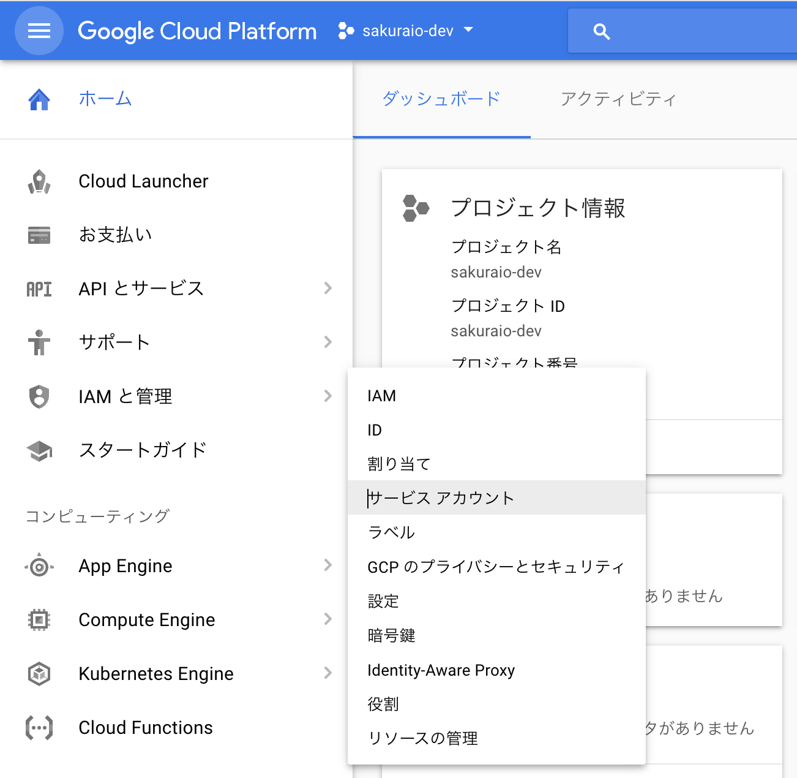This screenshot has height=778, width=797.
Task: Click the sakuraio-dev value under プロジェクト ID
Action: [496, 331]
